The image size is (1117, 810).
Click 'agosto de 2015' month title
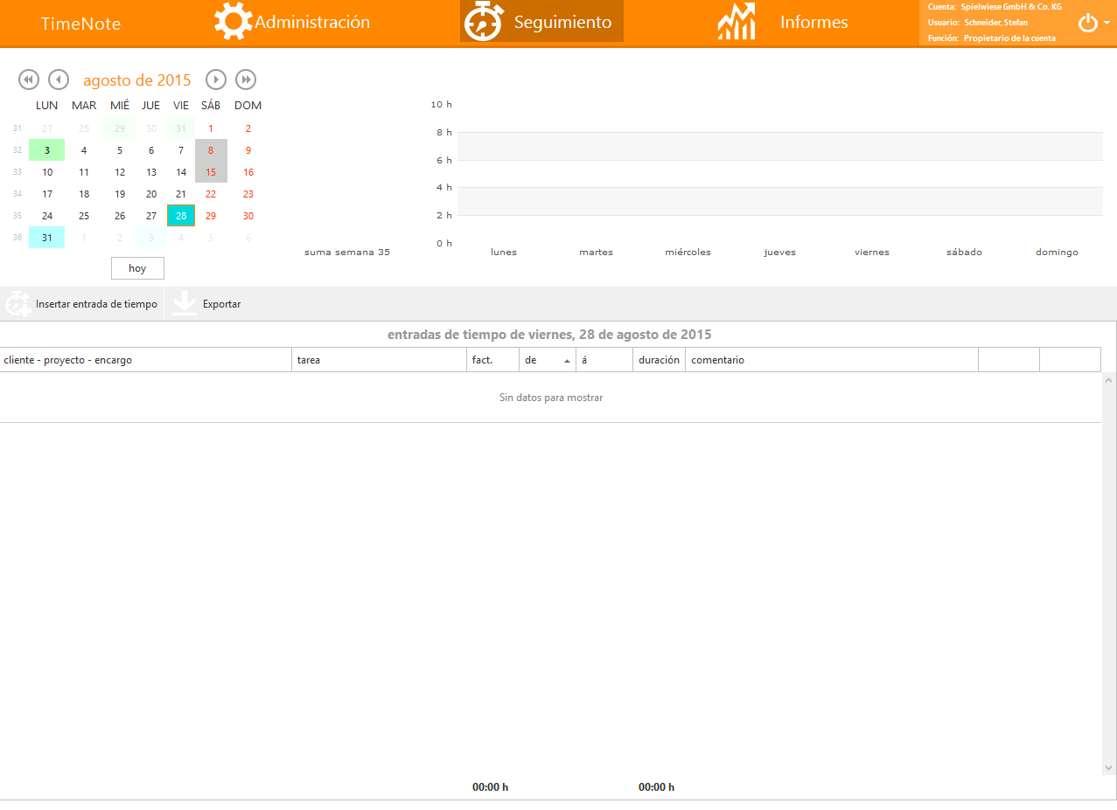(x=137, y=80)
